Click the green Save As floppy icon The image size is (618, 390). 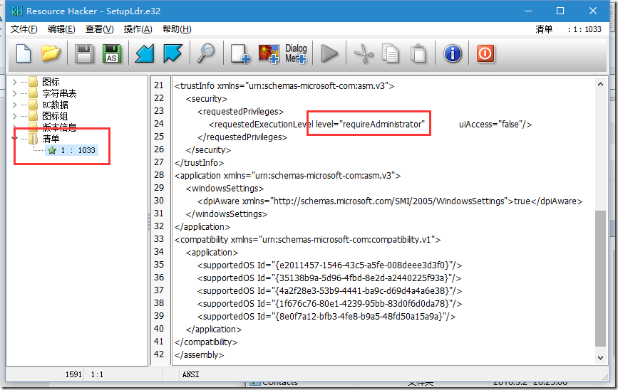click(x=112, y=53)
